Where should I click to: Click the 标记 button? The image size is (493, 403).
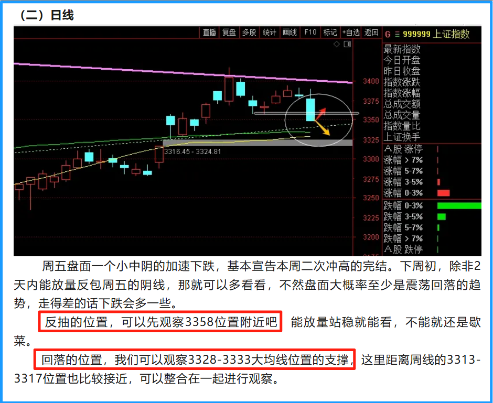330,32
